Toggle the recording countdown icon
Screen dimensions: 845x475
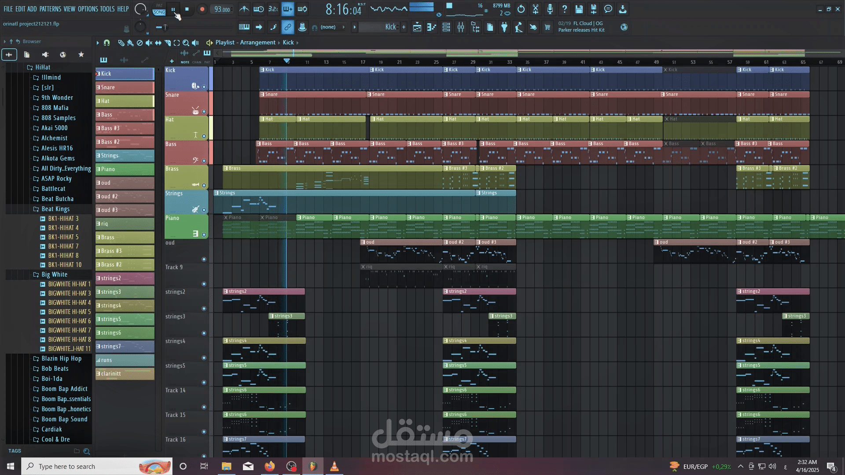273,9
